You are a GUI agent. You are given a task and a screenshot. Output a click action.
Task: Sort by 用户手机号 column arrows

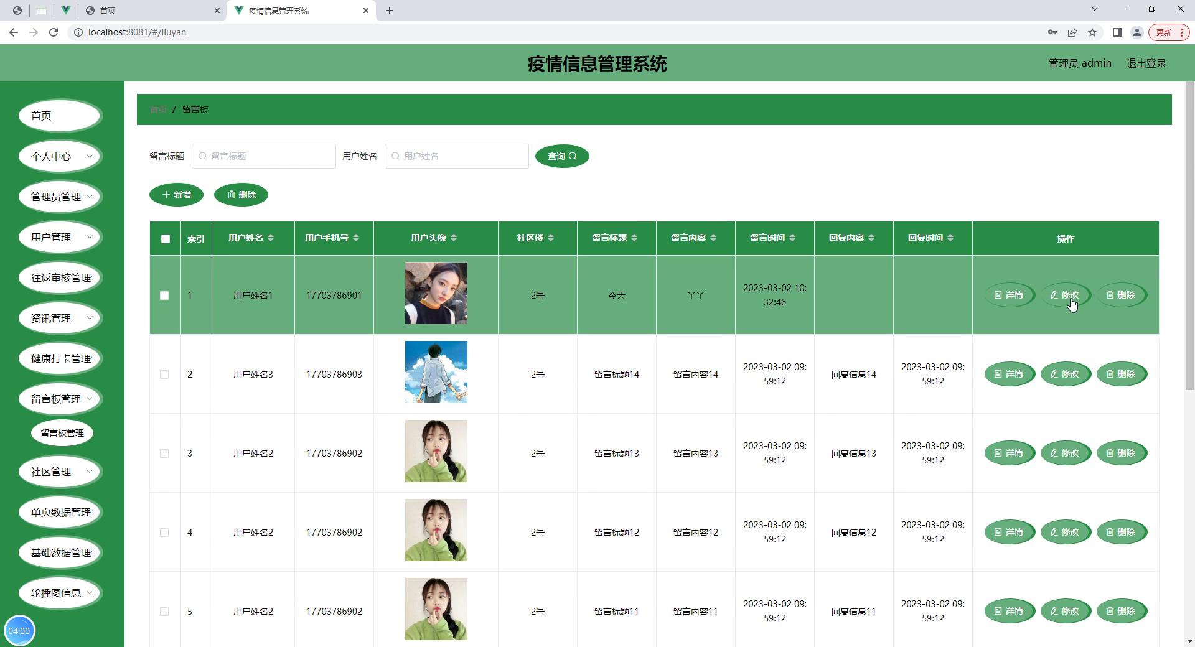356,238
